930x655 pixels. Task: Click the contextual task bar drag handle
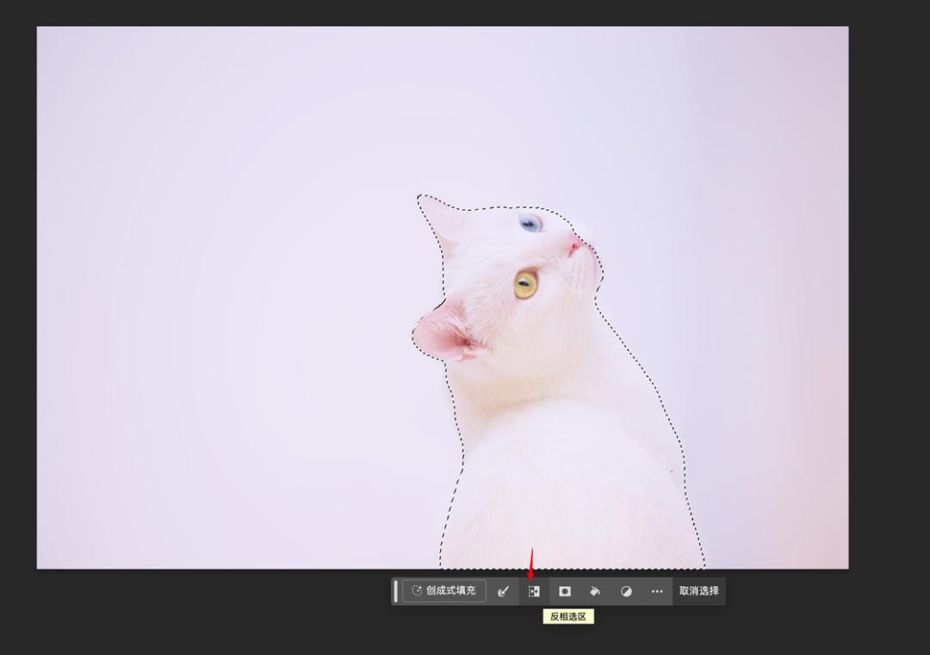click(x=395, y=591)
